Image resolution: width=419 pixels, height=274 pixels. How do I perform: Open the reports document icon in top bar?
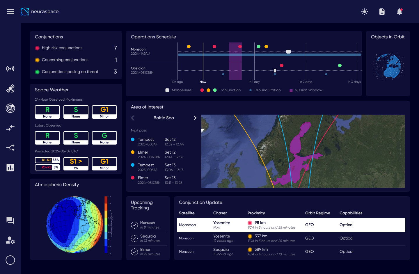tap(382, 12)
